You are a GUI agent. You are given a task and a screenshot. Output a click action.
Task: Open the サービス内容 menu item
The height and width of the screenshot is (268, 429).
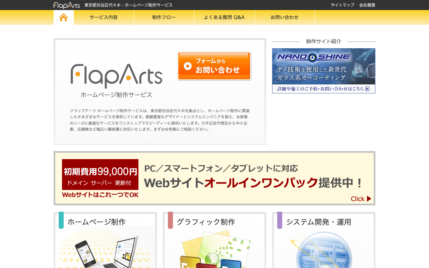point(104,17)
